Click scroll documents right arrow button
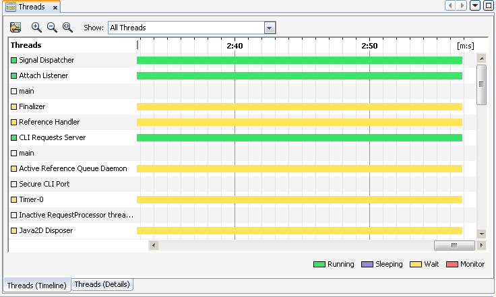The width and height of the screenshot is (496, 297). 462,5
